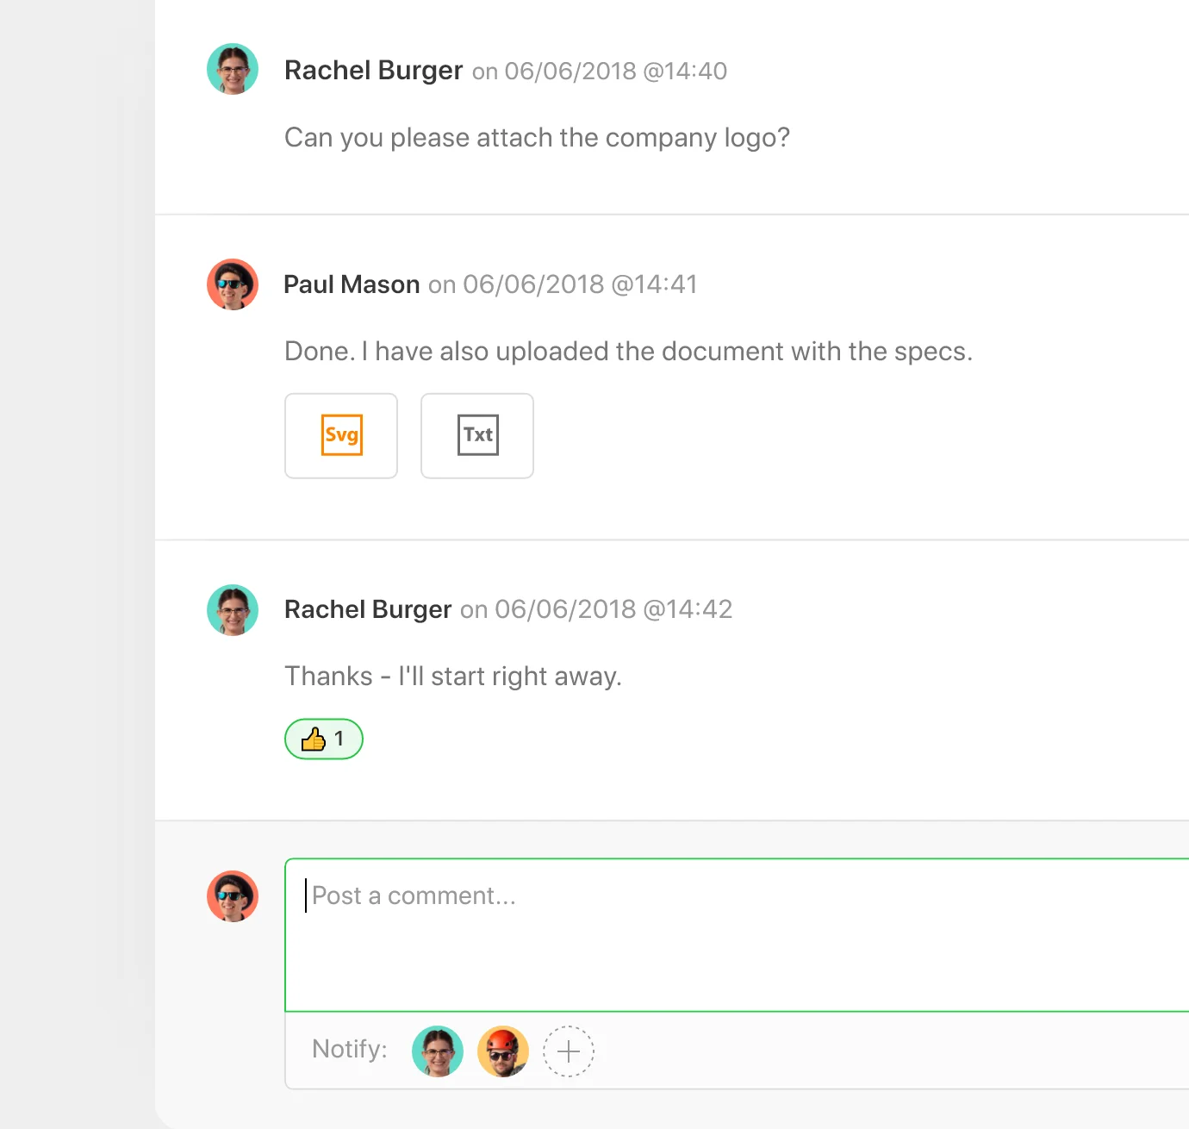The width and height of the screenshot is (1189, 1129).
Task: Open Paul Mason's avatar on his comment
Action: pyautogui.click(x=233, y=284)
